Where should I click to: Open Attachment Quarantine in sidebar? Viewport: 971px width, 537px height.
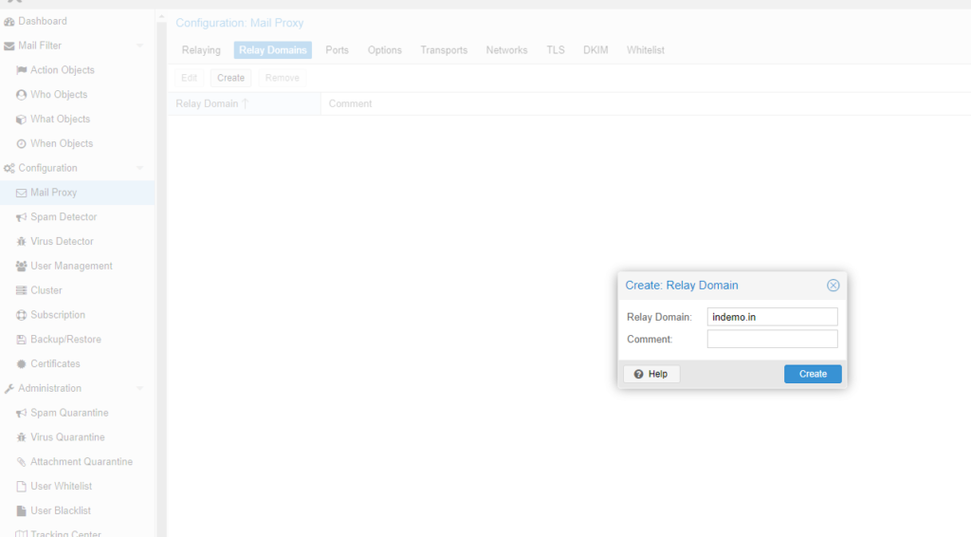point(78,461)
